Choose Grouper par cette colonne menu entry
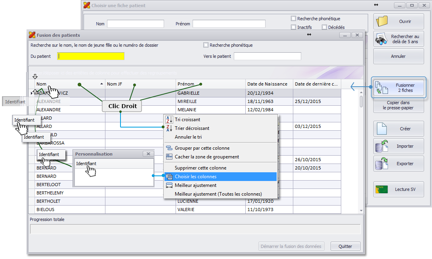432x259 pixels. click(x=202, y=148)
